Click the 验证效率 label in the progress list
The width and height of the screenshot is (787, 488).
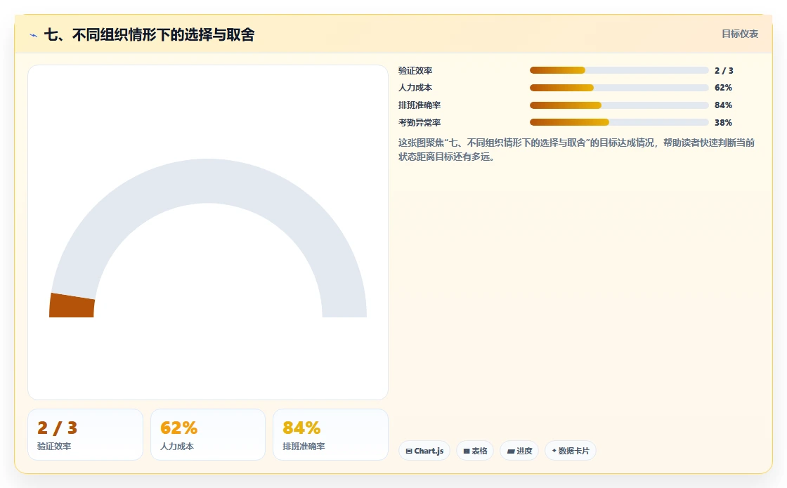pyautogui.click(x=415, y=71)
